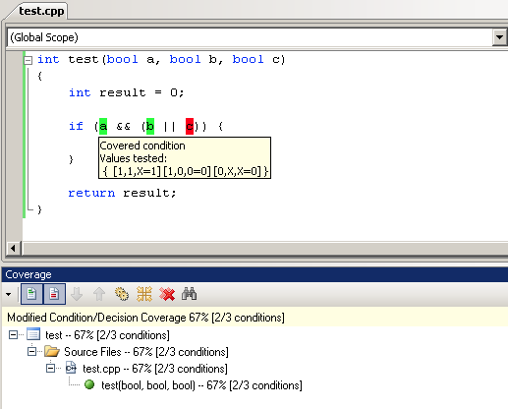The image size is (508, 409).
Task: Open find with binoculars icon
Action: pyautogui.click(x=190, y=294)
